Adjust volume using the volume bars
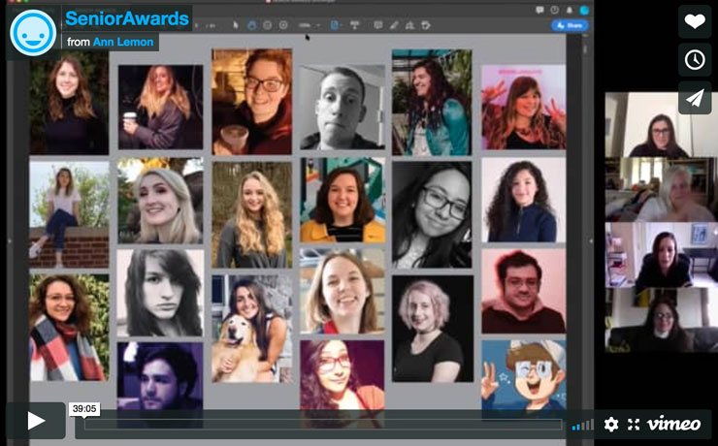Screen dimensions: 718x446 [582, 425]
